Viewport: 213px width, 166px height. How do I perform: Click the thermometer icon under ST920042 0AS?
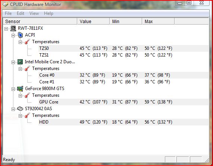27,115
